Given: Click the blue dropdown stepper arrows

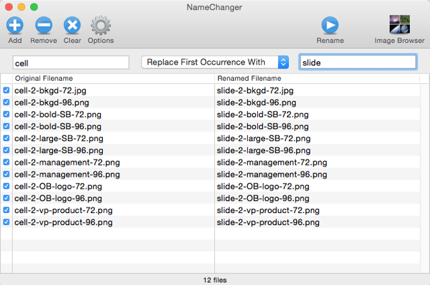Looking at the screenshot, I should (284, 63).
